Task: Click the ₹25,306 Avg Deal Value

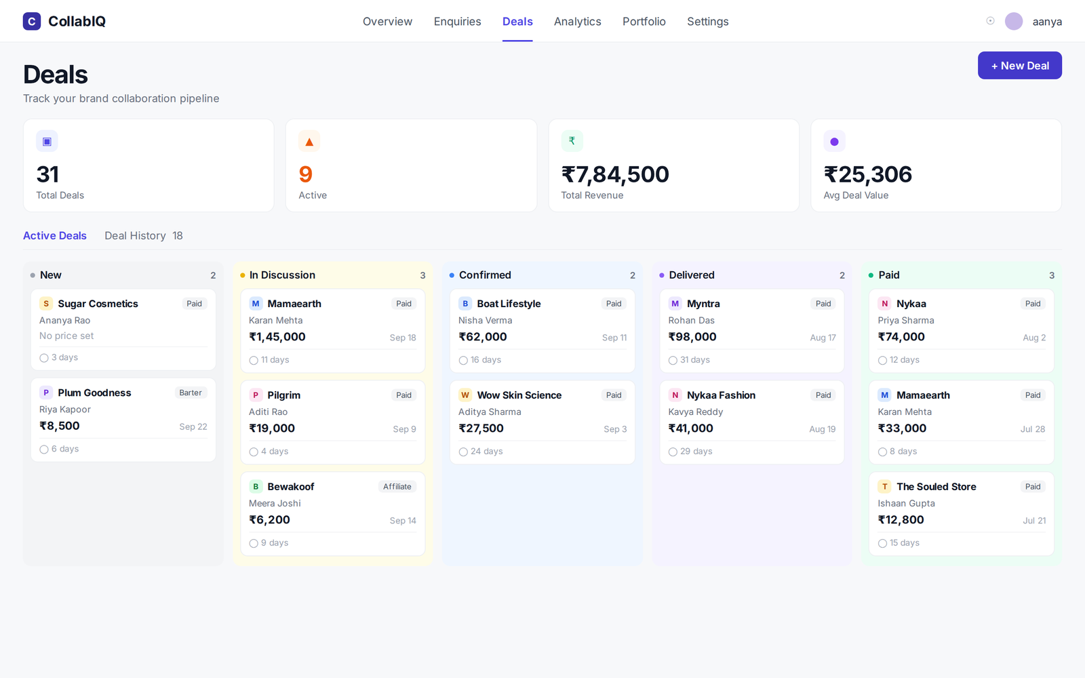Action: tap(867, 174)
